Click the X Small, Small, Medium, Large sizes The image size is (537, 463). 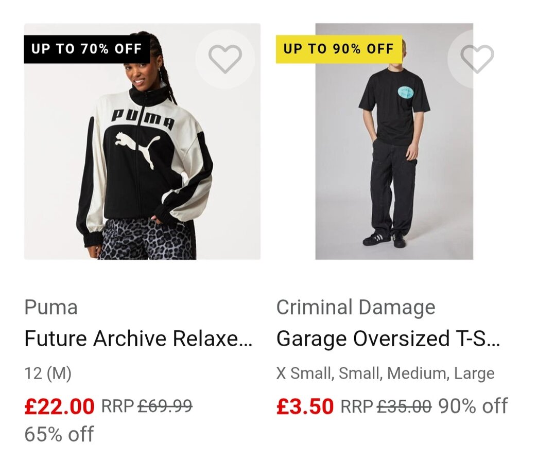click(x=385, y=373)
